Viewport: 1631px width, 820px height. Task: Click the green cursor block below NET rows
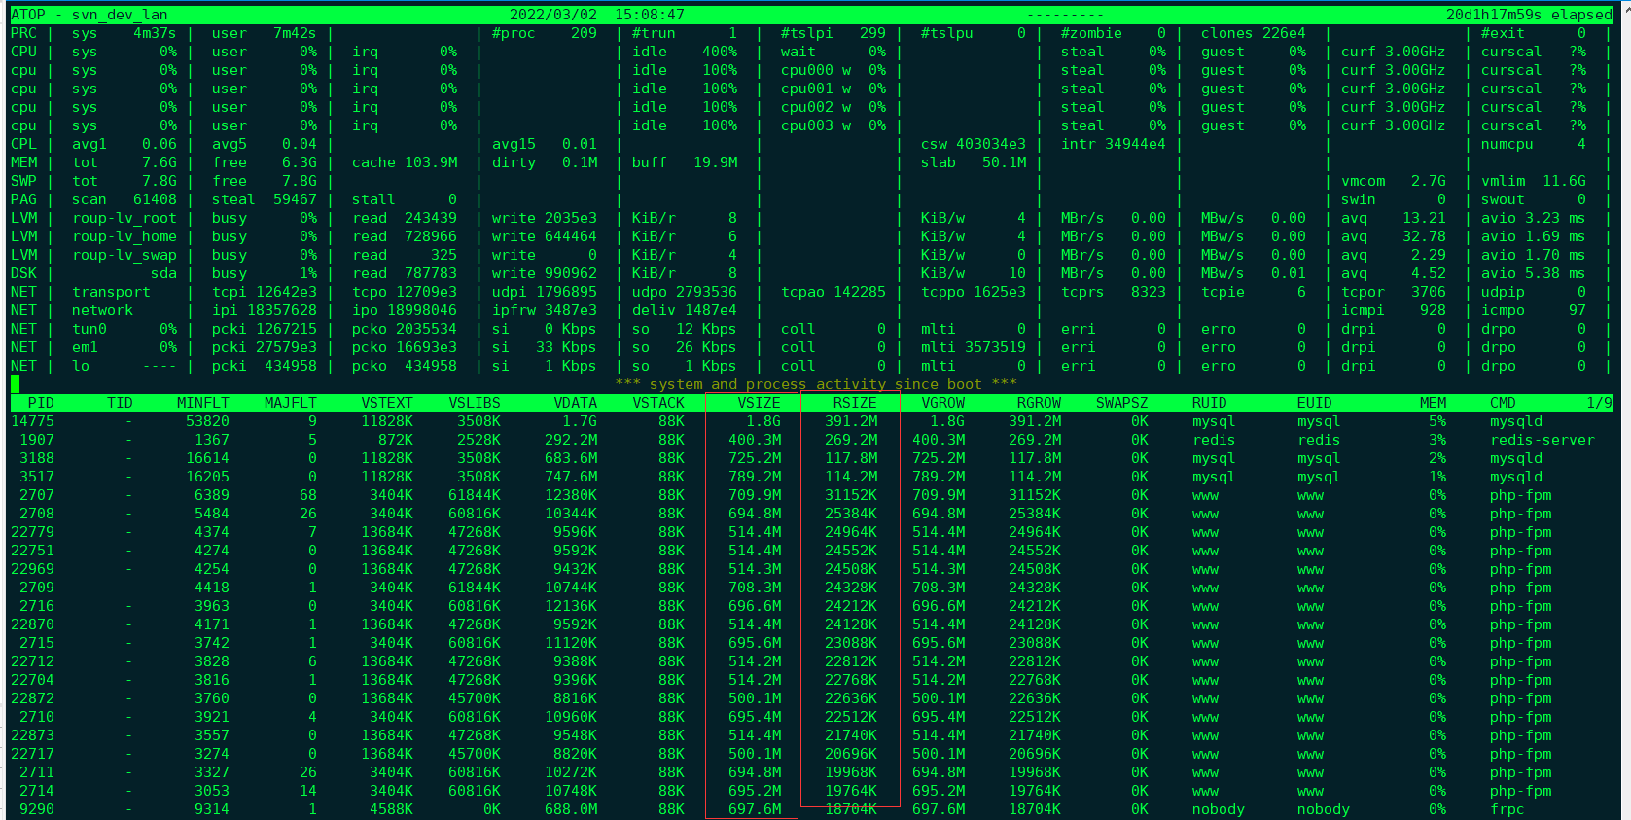(15, 384)
